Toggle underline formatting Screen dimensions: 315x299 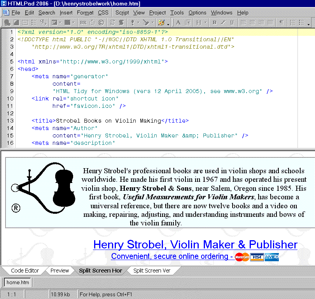pyautogui.click(x=232, y=23)
